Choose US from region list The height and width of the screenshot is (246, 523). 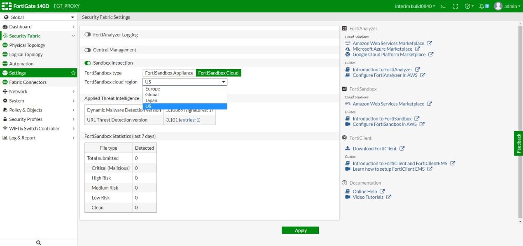(185, 106)
